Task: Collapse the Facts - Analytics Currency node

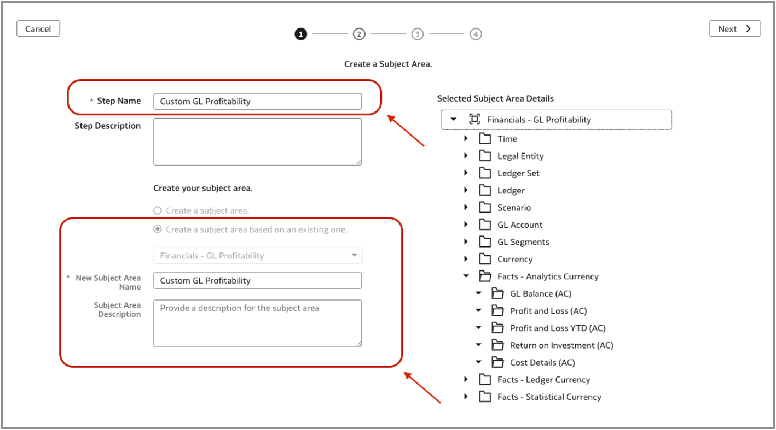Action: (466, 276)
